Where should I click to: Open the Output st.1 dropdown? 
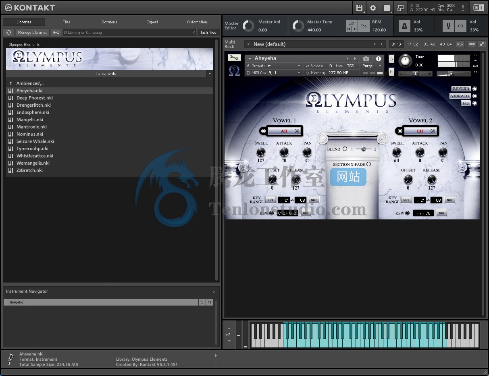[x=273, y=66]
